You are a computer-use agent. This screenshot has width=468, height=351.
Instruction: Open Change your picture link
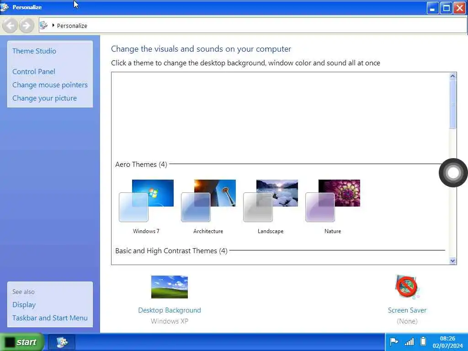(44, 98)
